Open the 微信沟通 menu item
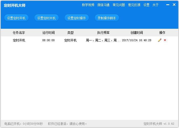This screenshot has height=128, width=179. pos(103,5)
